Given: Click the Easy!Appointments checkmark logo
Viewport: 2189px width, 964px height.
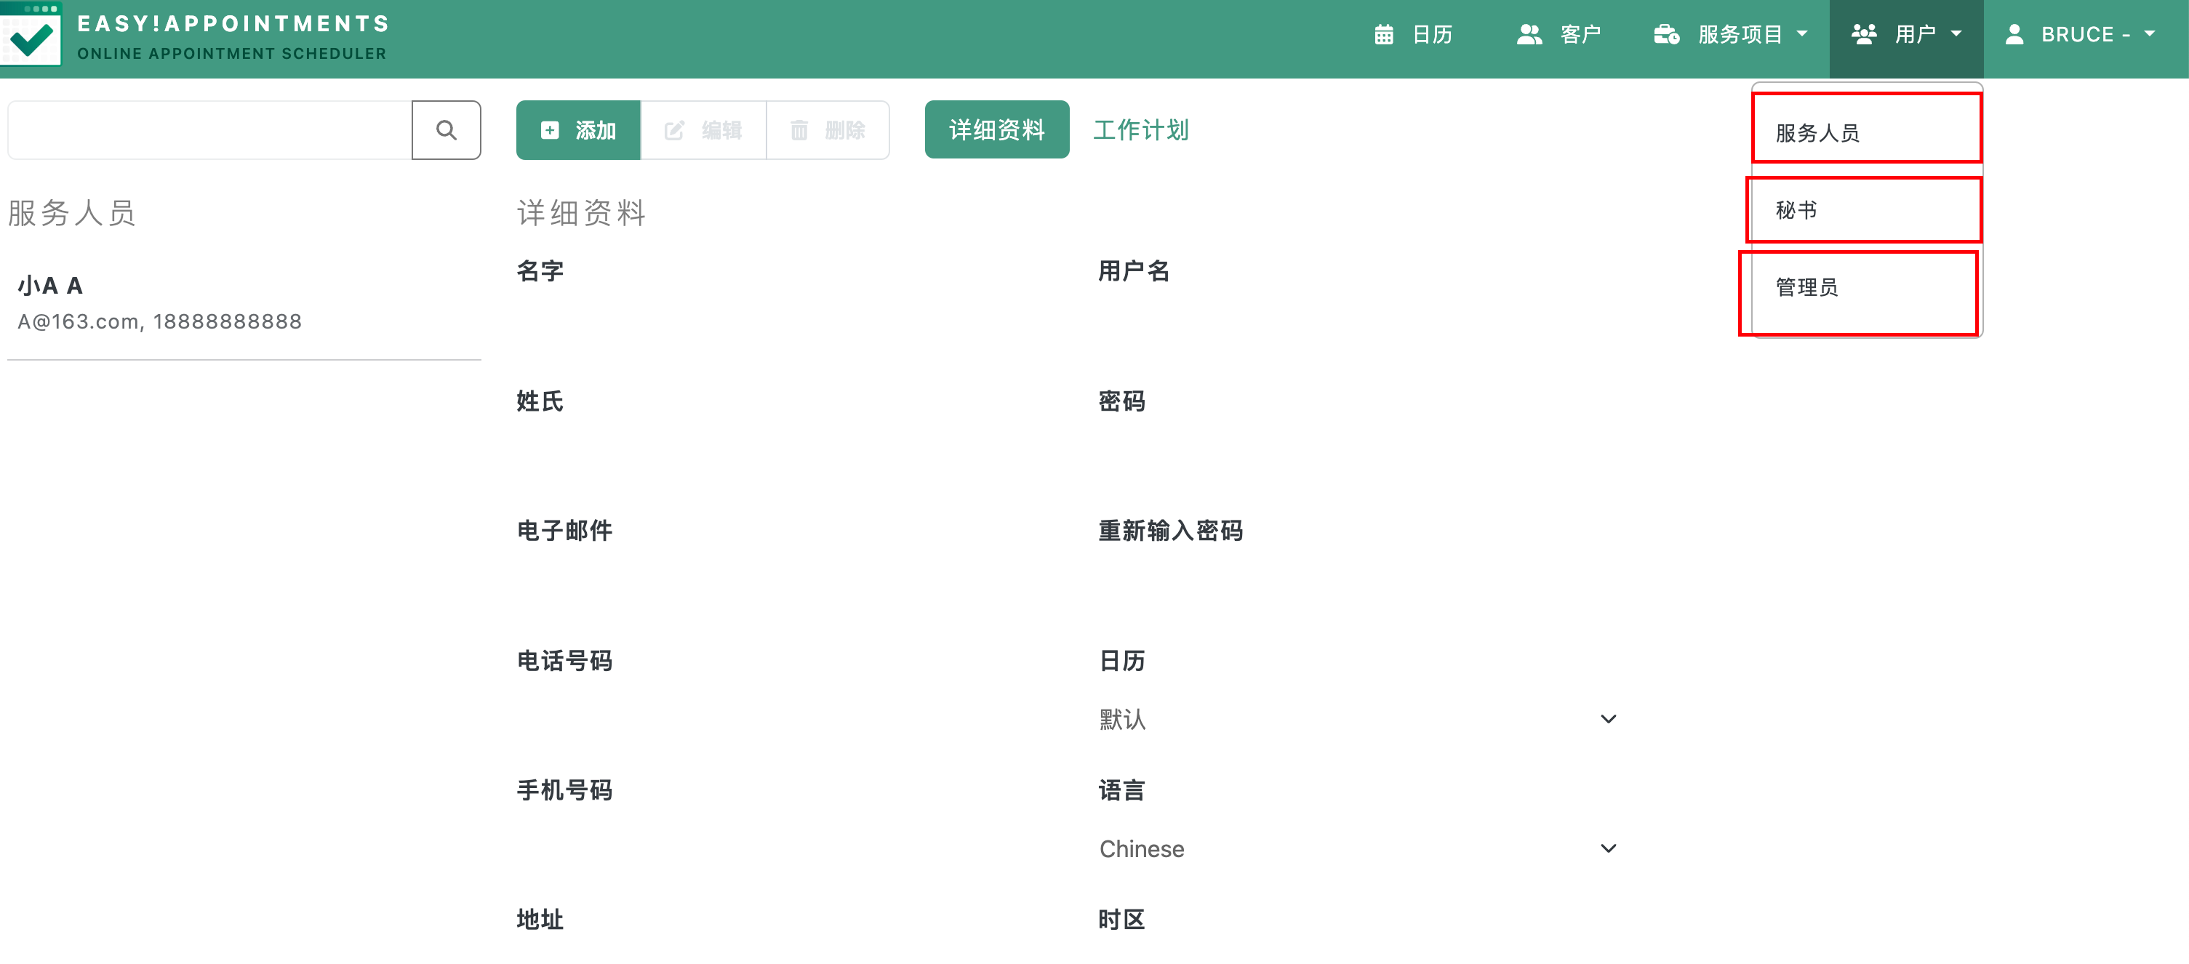Looking at the screenshot, I should pyautogui.click(x=31, y=35).
